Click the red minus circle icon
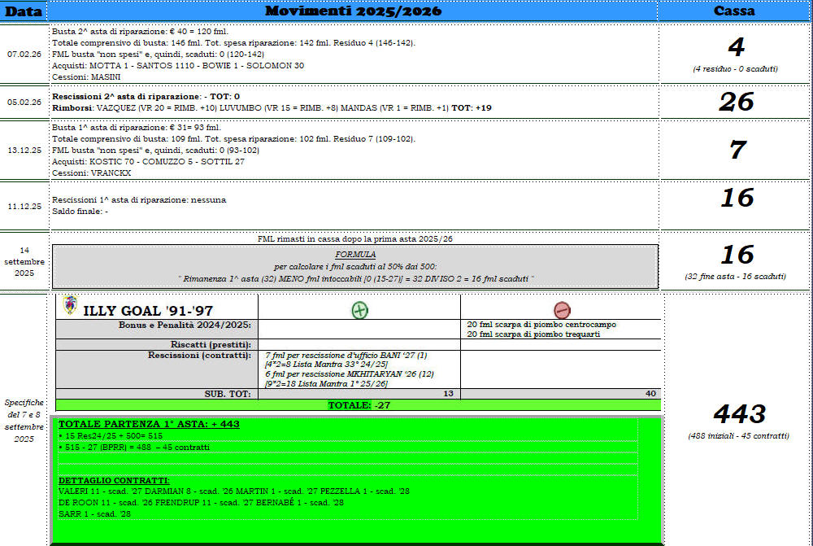813x546 pixels. [562, 309]
